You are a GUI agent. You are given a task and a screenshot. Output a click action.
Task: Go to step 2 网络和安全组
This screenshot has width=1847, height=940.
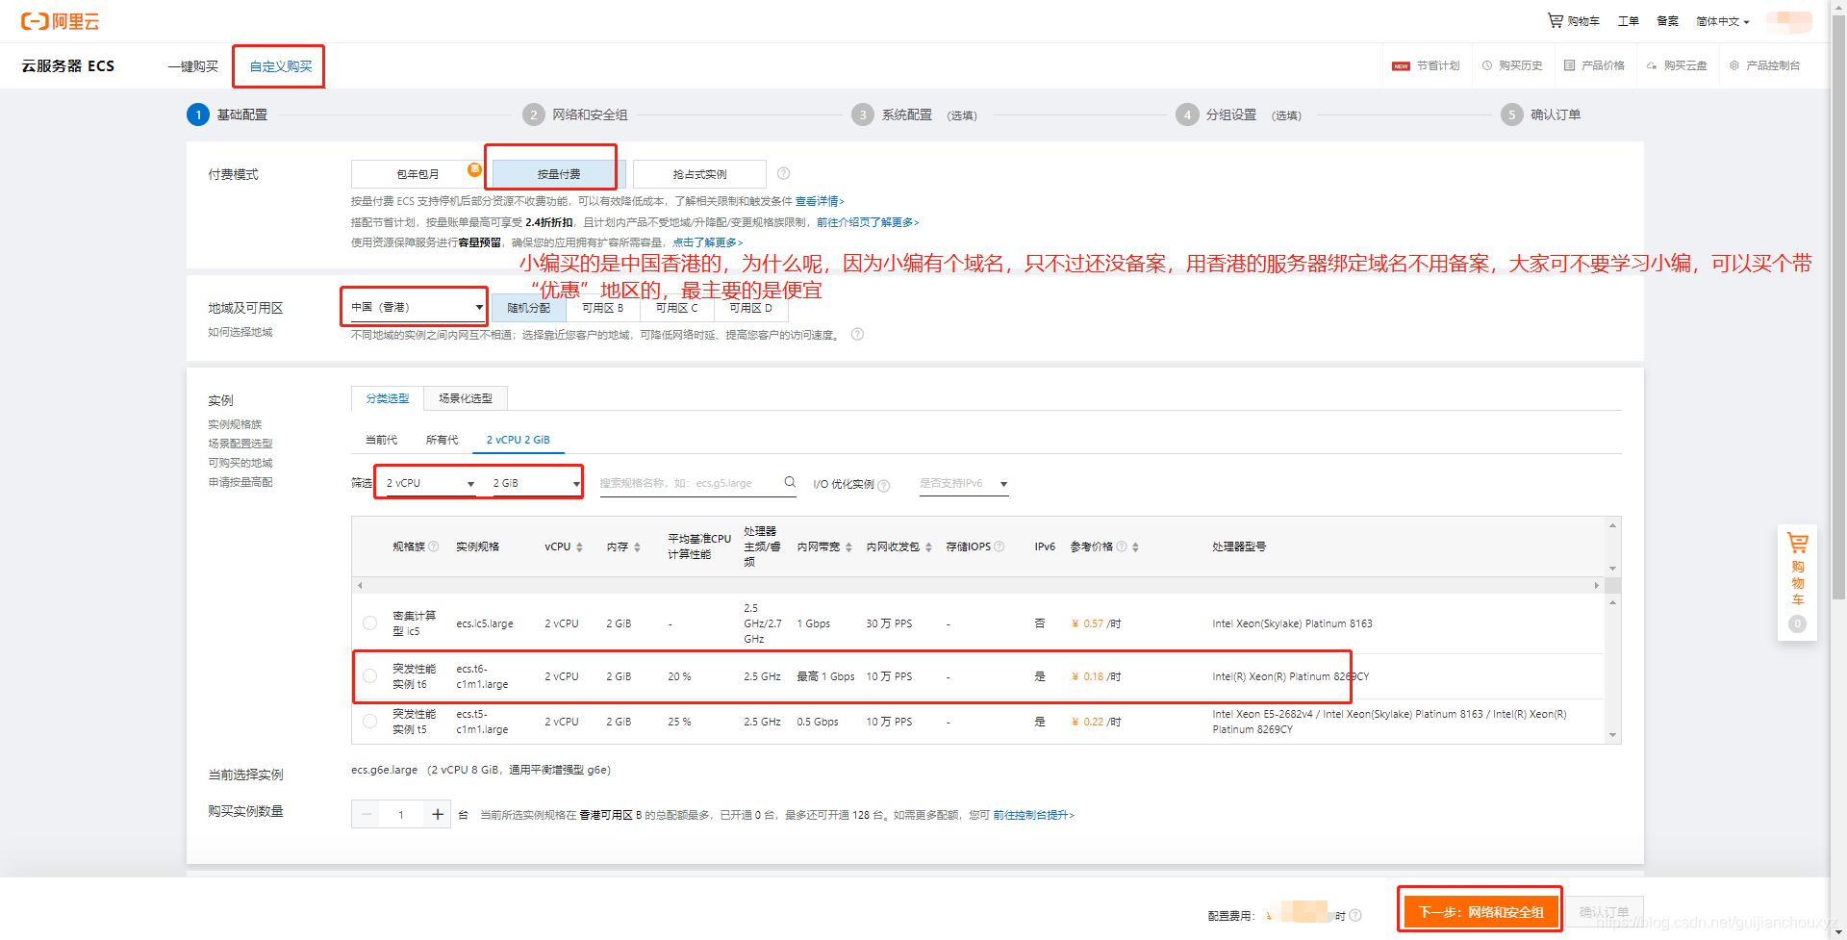coord(575,114)
